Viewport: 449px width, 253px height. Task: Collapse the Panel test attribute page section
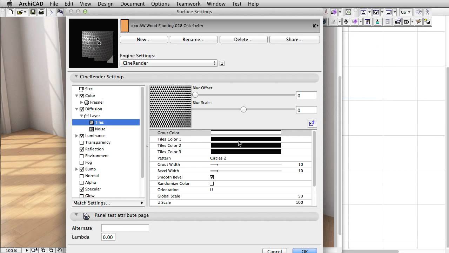76,215
